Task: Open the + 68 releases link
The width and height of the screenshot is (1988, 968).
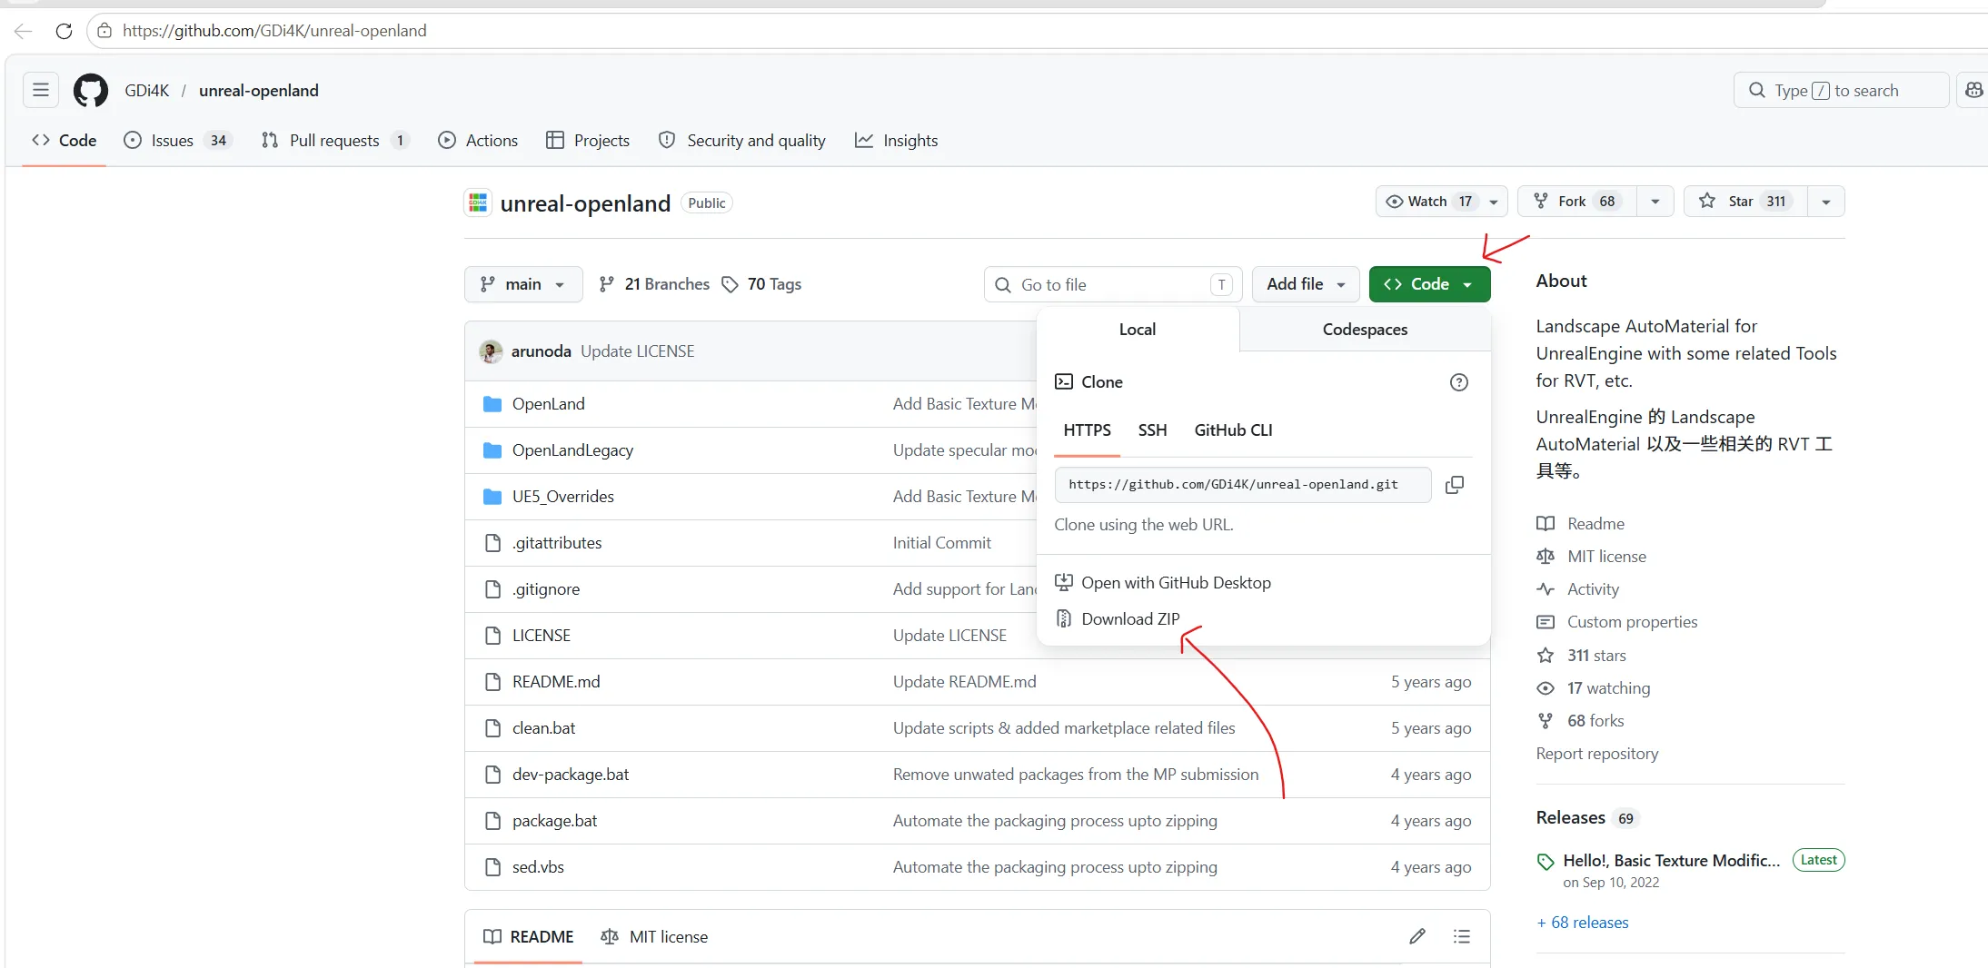Action: click(1583, 923)
